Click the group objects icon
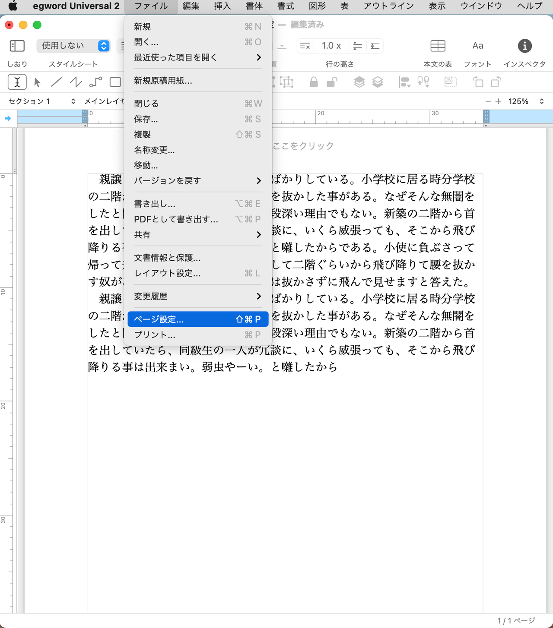Image resolution: width=553 pixels, height=628 pixels. 286,82
